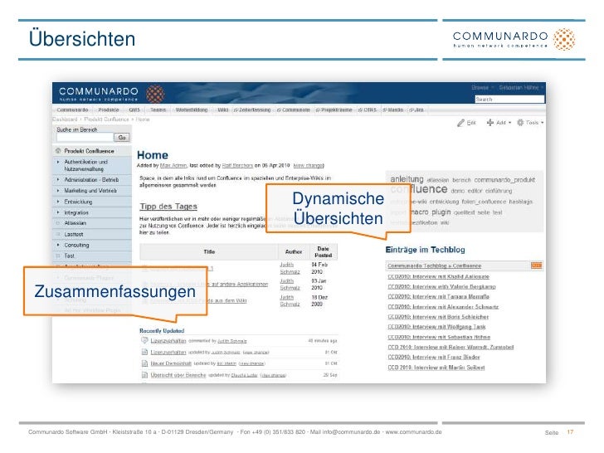Expand the Entwicklung tree item
The height and width of the screenshot is (453, 604).
click(58, 202)
